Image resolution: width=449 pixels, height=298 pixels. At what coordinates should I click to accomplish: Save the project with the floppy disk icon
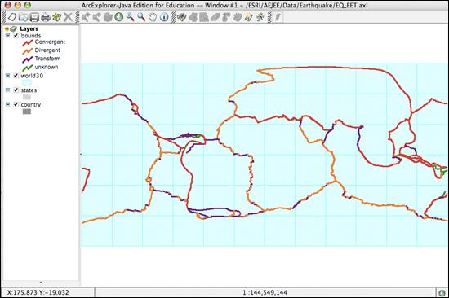coord(34,17)
